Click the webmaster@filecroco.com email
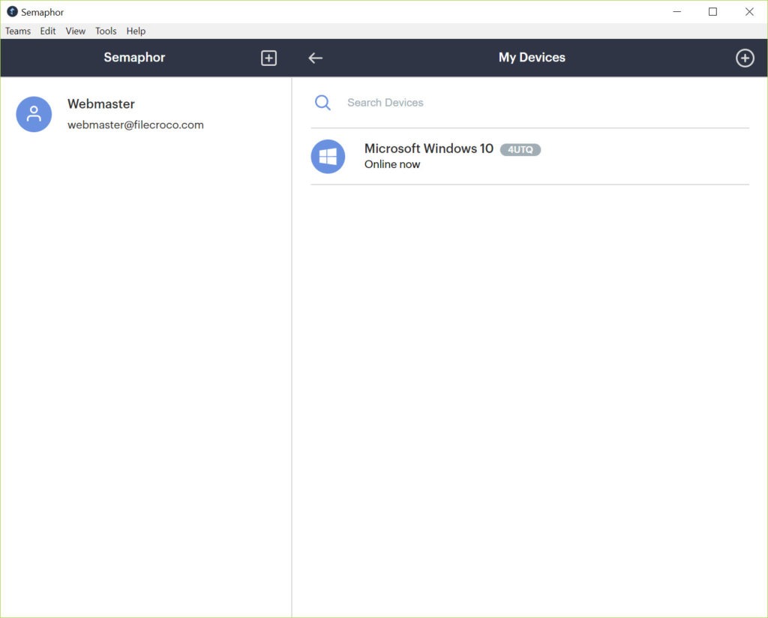The width and height of the screenshot is (768, 618). point(136,124)
